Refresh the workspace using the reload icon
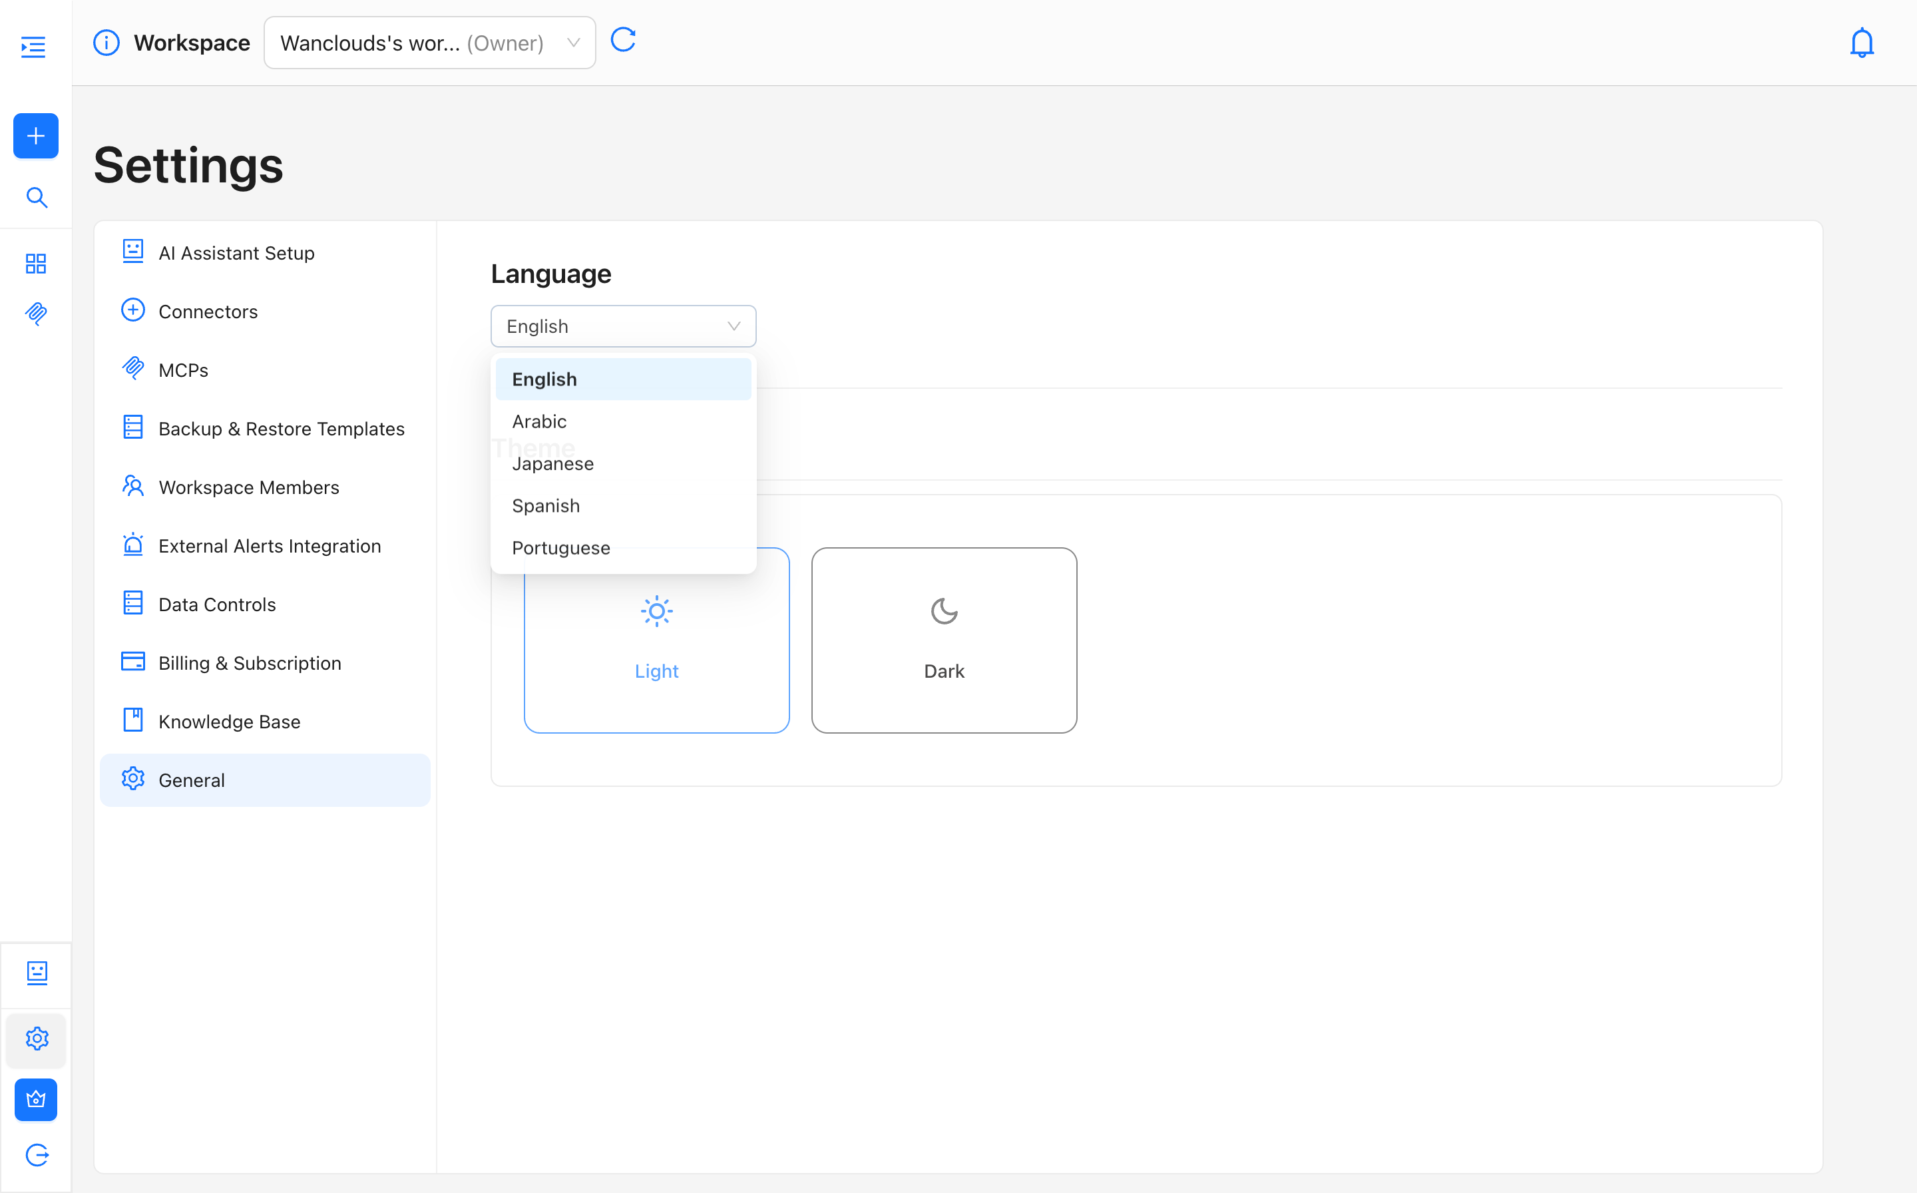1917x1193 pixels. click(x=623, y=39)
